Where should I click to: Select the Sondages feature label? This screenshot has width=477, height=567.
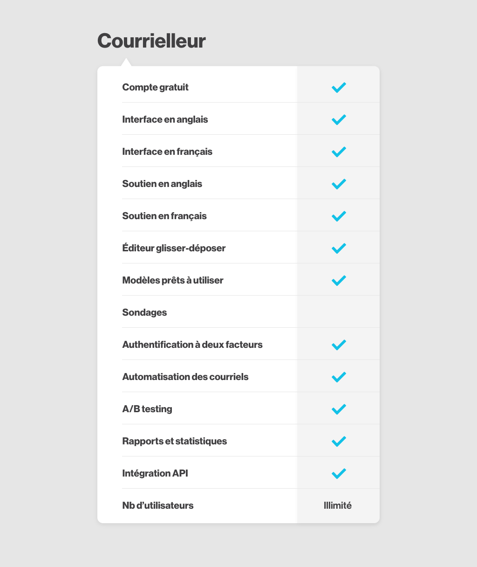pyautogui.click(x=144, y=313)
